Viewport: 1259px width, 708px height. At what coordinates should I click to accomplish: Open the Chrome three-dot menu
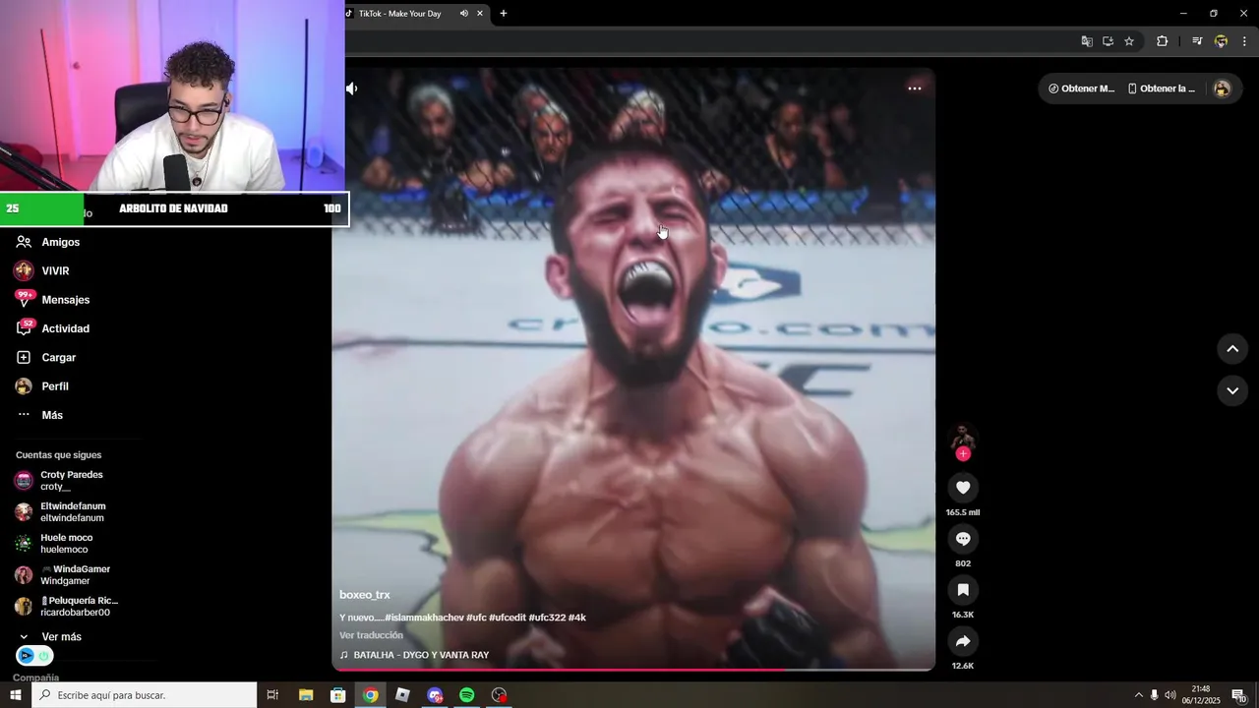click(x=1244, y=41)
